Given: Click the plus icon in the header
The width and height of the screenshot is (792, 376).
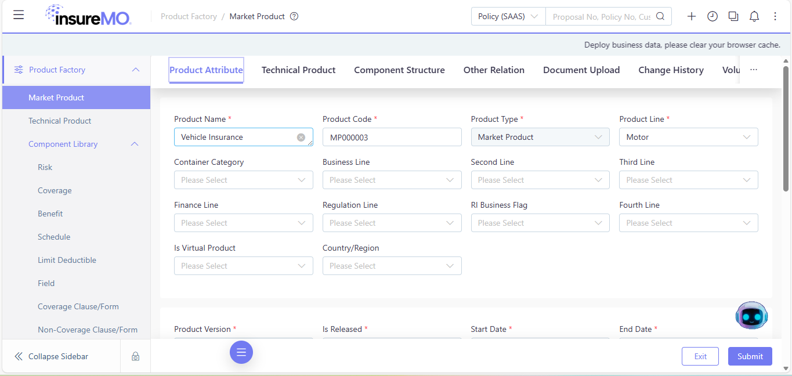Looking at the screenshot, I should click(692, 16).
